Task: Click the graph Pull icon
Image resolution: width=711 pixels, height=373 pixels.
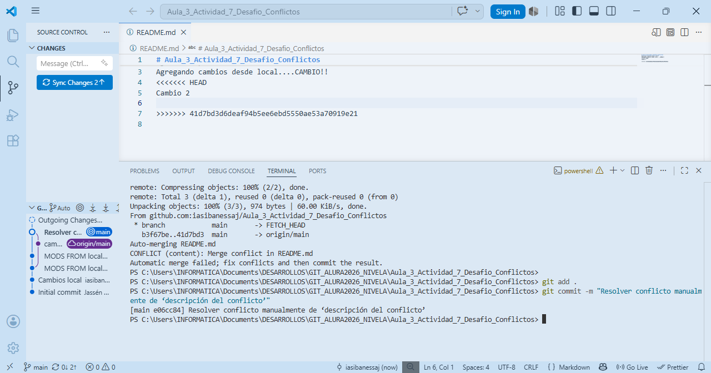Action: [106, 208]
